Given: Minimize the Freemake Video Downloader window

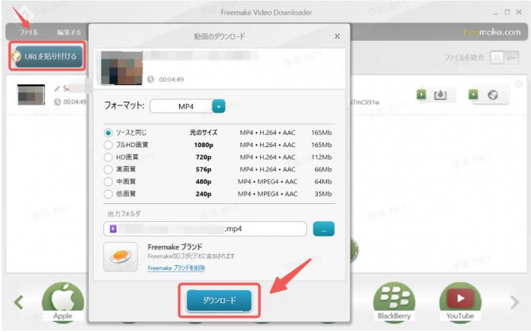Looking at the screenshot, I should [495, 13].
